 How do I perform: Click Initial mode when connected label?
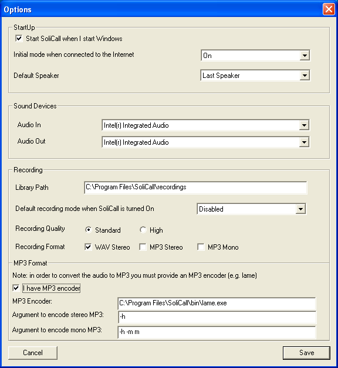pos(73,54)
